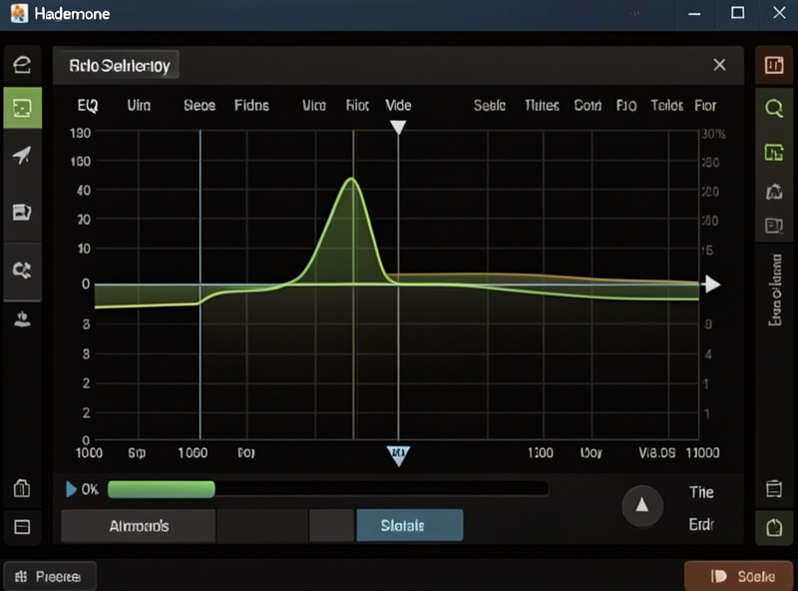
Task: Open the book-style icon in right sidebar
Action: pyautogui.click(x=774, y=226)
